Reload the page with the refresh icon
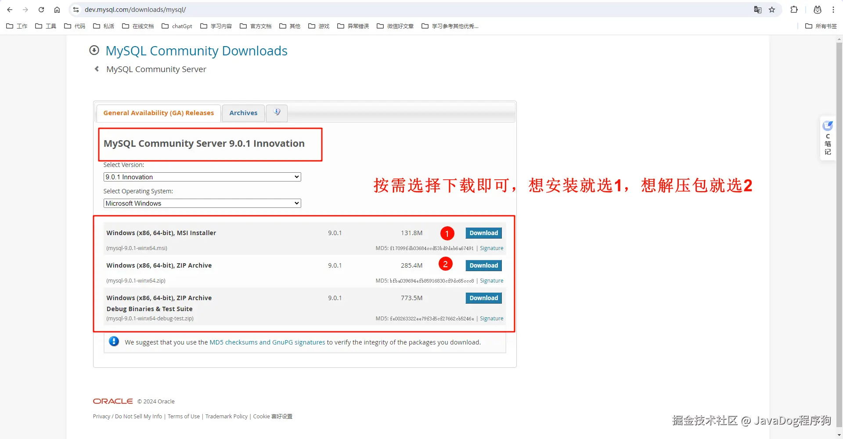 click(41, 10)
